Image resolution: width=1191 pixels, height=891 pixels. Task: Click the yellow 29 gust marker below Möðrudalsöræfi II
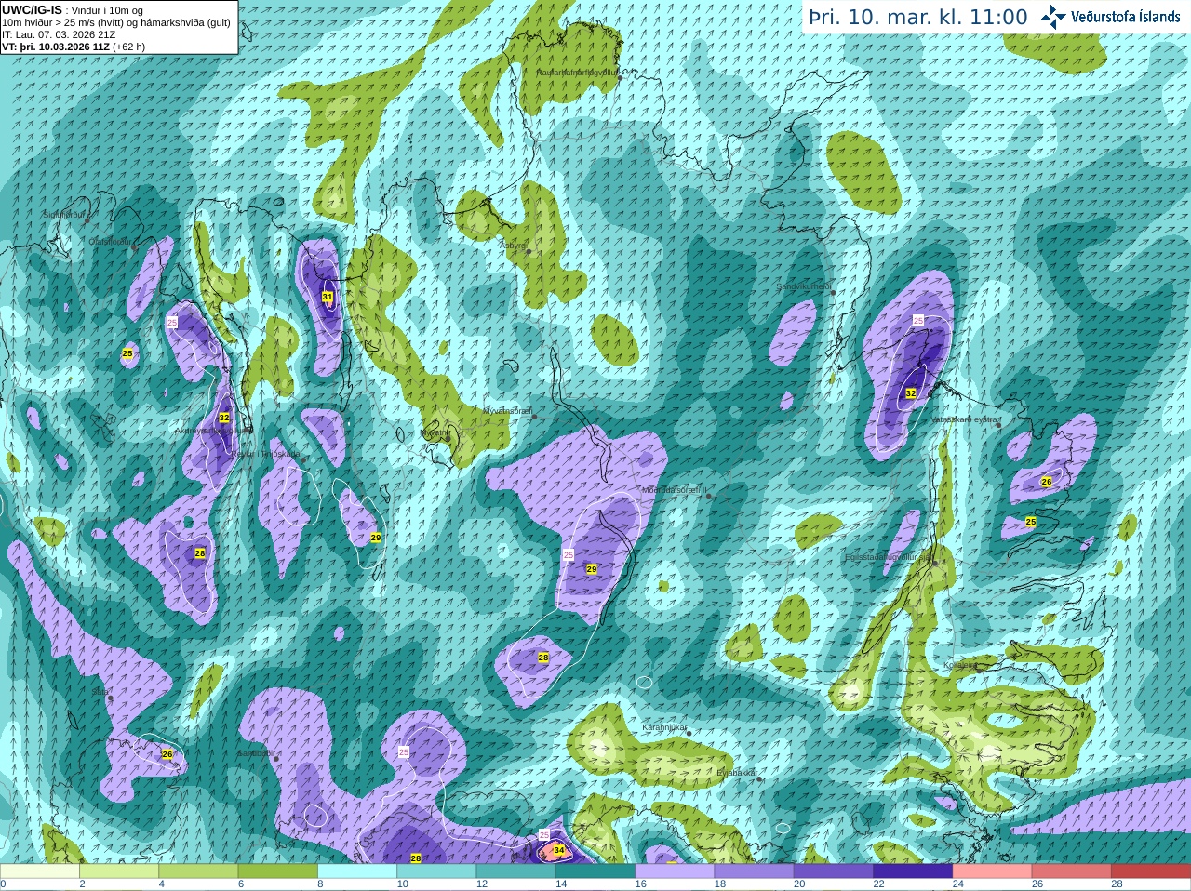[592, 568]
